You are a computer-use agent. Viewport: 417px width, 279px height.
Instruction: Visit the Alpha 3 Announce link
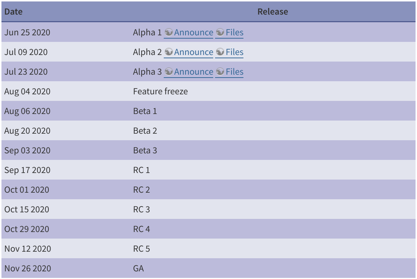click(x=194, y=72)
